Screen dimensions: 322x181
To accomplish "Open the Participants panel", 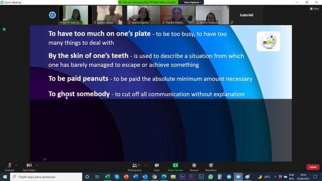I will pyautogui.click(x=135, y=167).
